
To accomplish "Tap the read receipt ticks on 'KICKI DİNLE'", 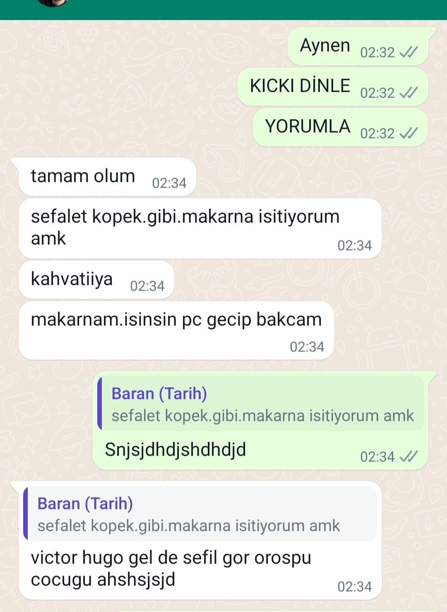I will (x=408, y=93).
